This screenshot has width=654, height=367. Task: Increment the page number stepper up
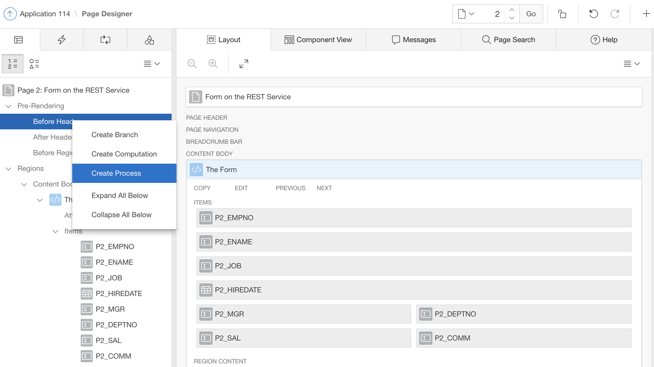(x=512, y=10)
